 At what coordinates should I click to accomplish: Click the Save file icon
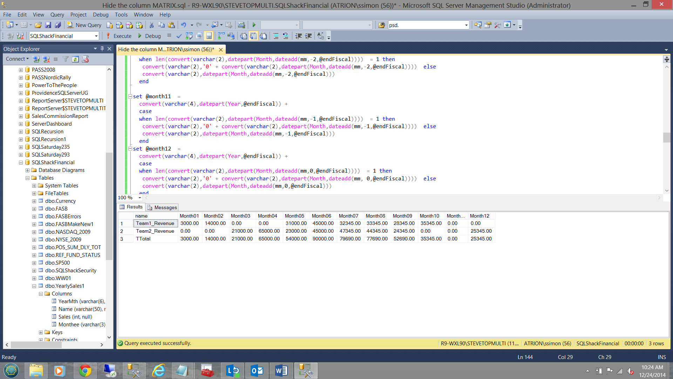pyautogui.click(x=48, y=25)
